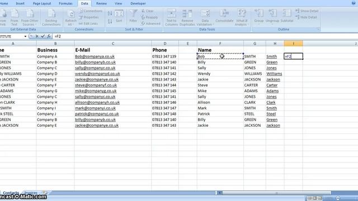Select cell containing Company H
The height and width of the screenshot is (201, 358).
point(55,102)
